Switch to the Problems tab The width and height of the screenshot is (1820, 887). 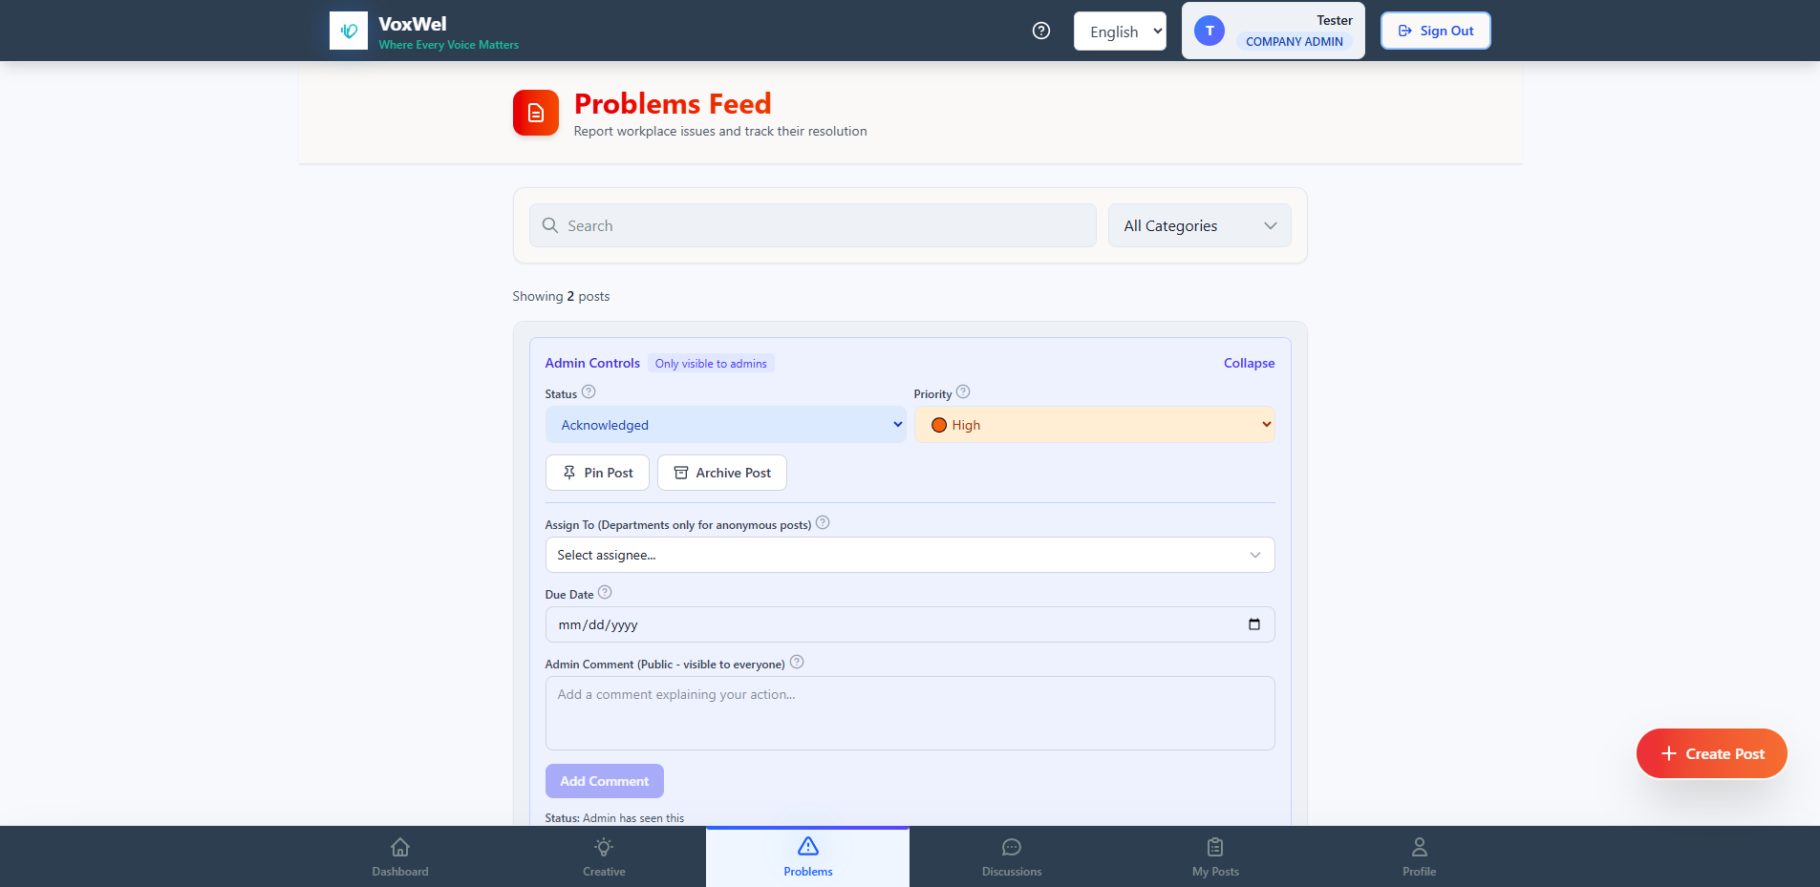click(807, 856)
